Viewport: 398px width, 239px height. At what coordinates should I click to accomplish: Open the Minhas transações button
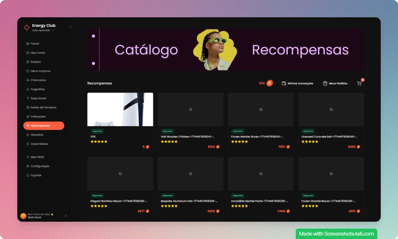tap(297, 83)
